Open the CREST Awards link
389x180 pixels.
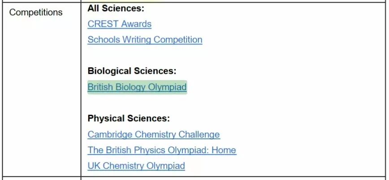click(119, 24)
